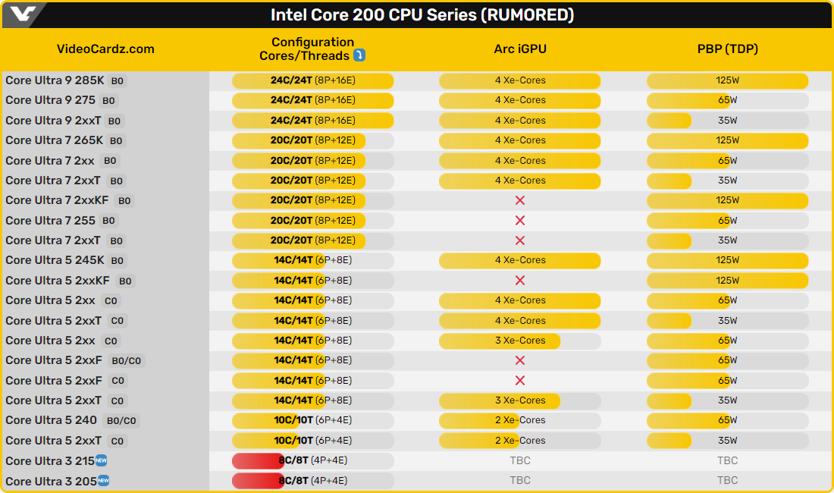The width and height of the screenshot is (834, 493).
Task: Click the Configuration Cores/Threads column header
Action: point(312,49)
